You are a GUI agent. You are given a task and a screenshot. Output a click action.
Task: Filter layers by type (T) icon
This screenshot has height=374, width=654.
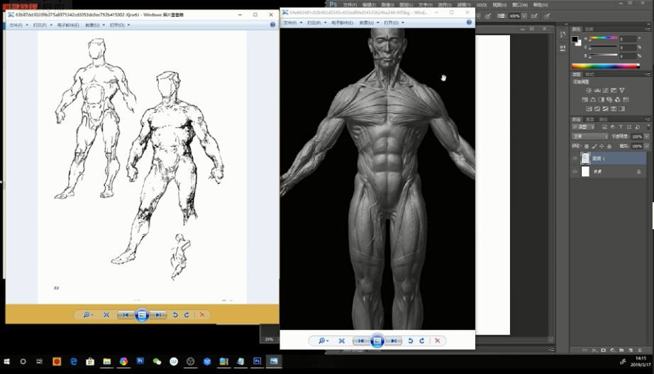[x=621, y=127]
